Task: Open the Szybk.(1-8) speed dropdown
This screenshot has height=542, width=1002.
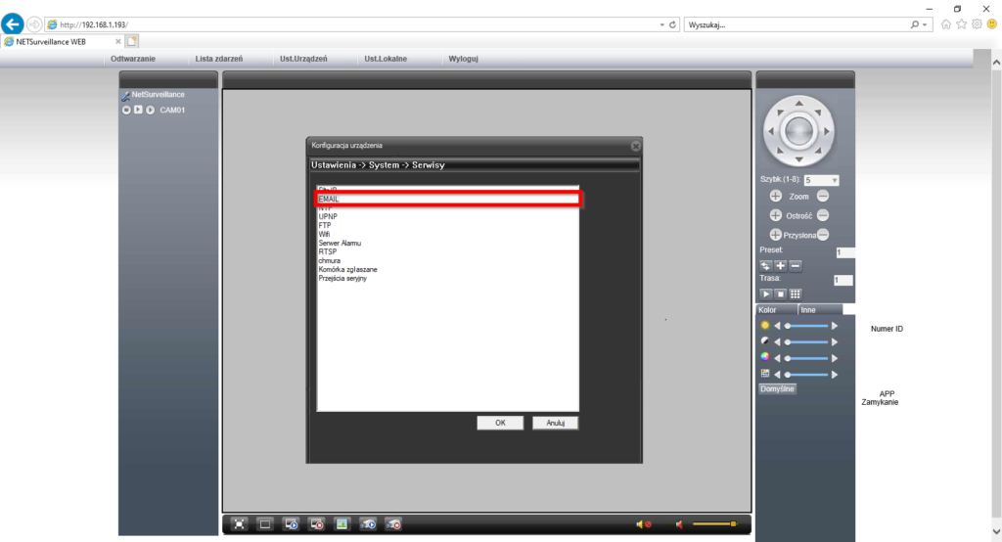Action: 821,180
